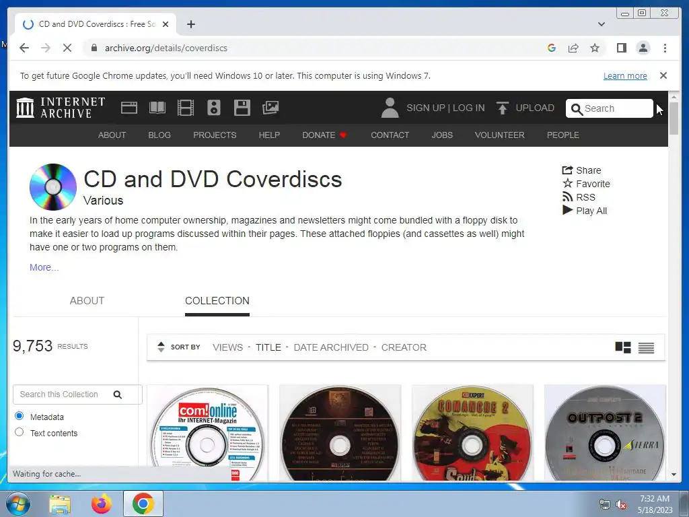Sort results by CREATOR

click(x=404, y=347)
